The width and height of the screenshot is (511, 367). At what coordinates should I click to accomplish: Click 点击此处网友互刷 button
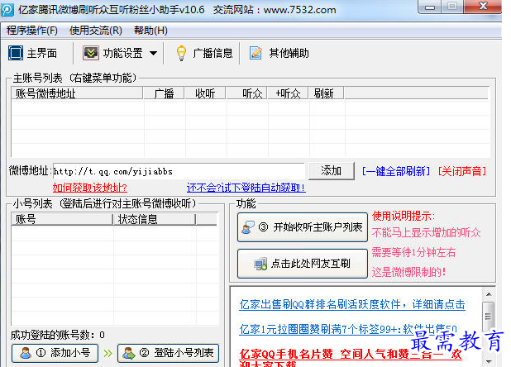(303, 264)
